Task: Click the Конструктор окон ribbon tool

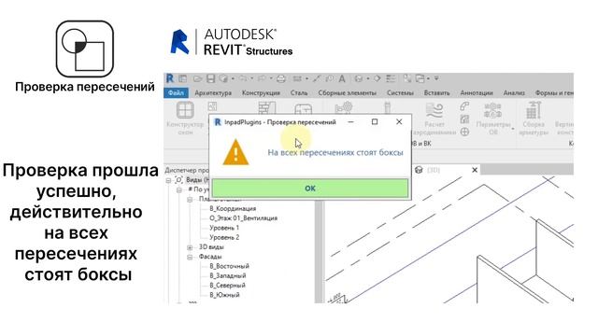Action: 185,118
